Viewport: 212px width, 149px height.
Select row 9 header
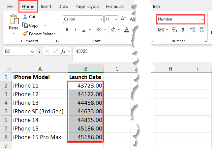pos(6,145)
